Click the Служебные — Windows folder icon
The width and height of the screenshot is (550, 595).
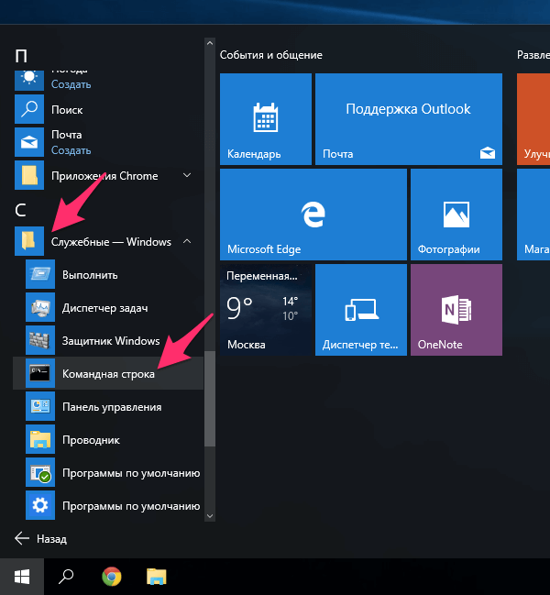[x=29, y=241]
